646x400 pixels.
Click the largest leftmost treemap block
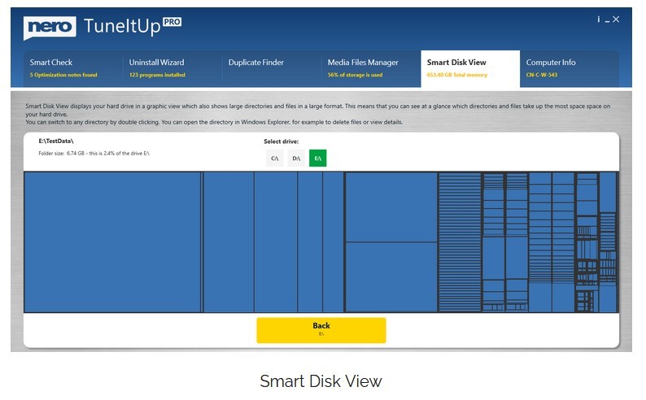[x=112, y=242]
